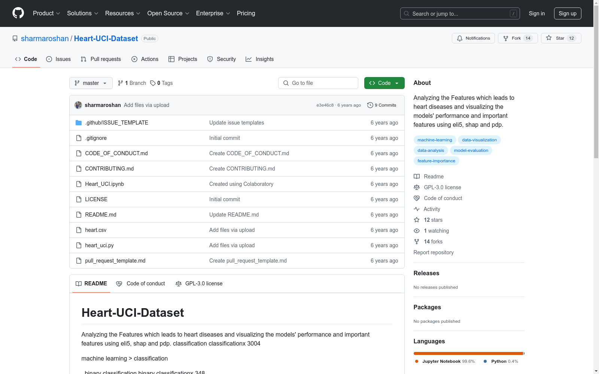Click the file icon beside heart_uci.py
Image resolution: width=599 pixels, height=374 pixels.
[79, 245]
